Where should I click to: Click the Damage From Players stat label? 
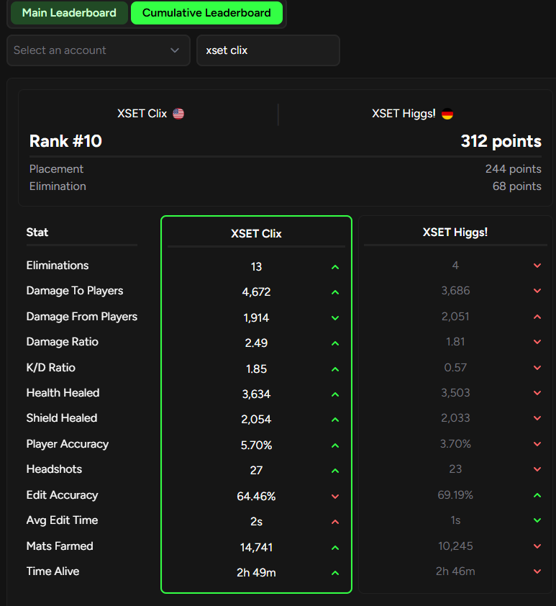[x=82, y=317]
